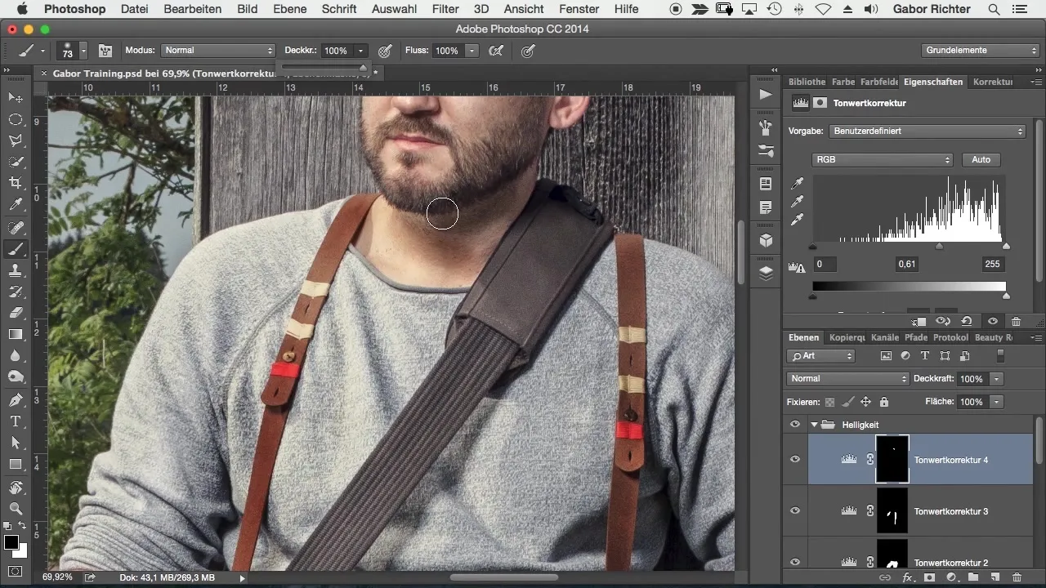Select the Healing Brush tool
The height and width of the screenshot is (588, 1046).
(x=15, y=227)
